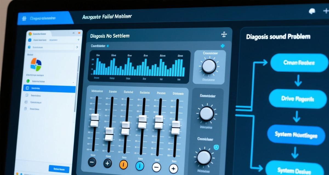Switch to the Augoste Fallef Mebleer tab
Screen dimensions: 329x175
(107, 17)
